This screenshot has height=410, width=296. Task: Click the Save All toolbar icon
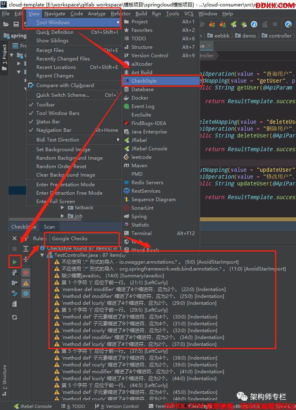pos(16,24)
